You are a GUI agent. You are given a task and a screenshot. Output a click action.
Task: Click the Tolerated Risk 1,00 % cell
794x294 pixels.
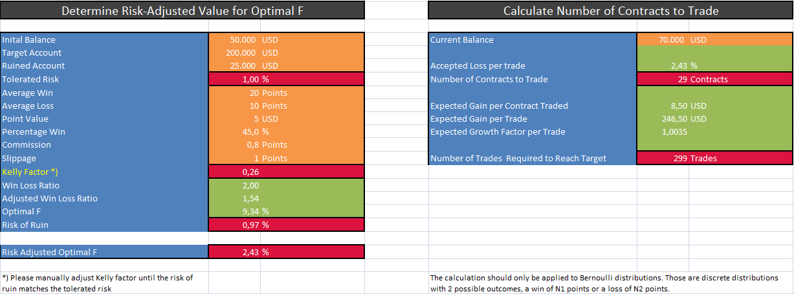[x=287, y=79]
